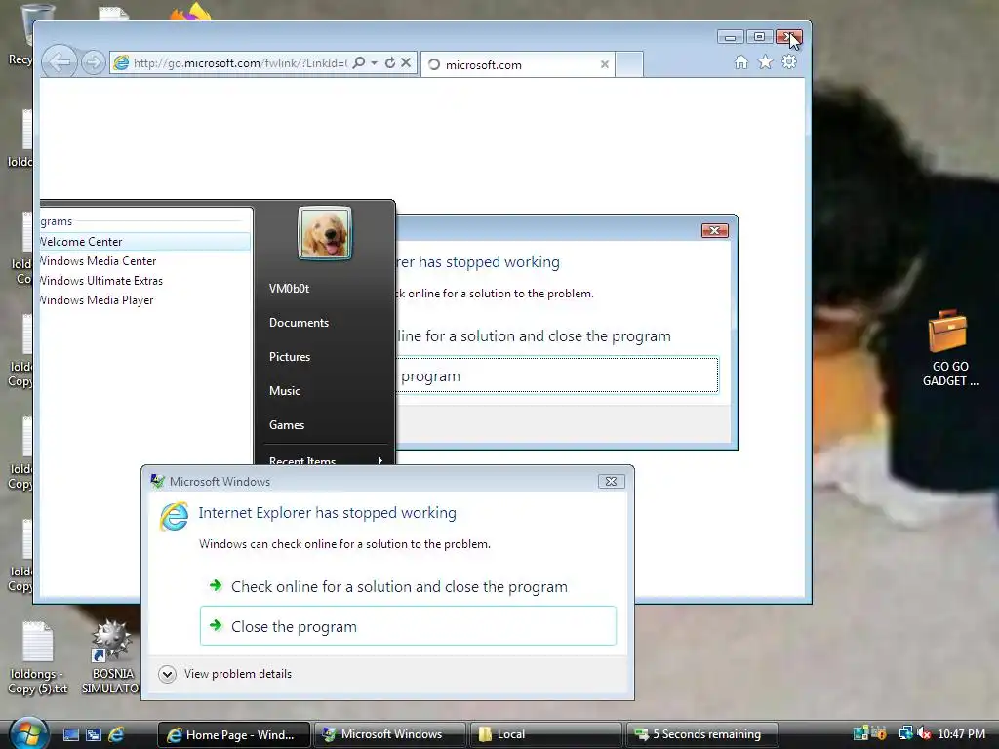Click Switch between windows quick launch icon
The width and height of the screenshot is (999, 749).
pos(93,735)
